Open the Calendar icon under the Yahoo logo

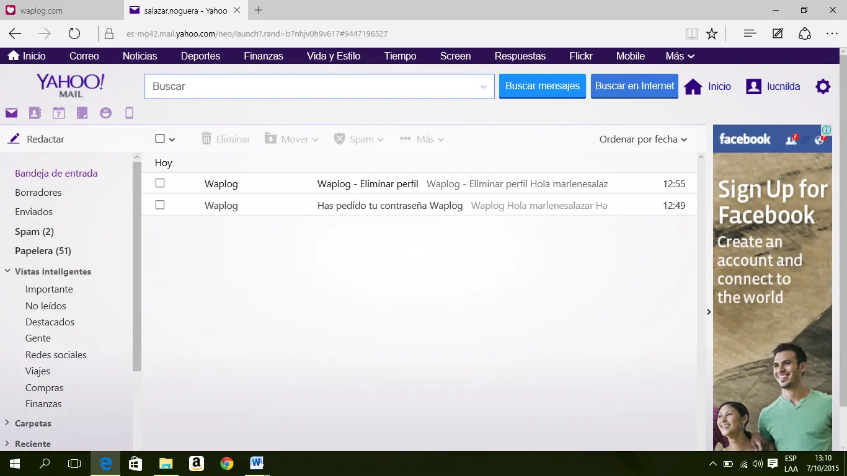(58, 113)
